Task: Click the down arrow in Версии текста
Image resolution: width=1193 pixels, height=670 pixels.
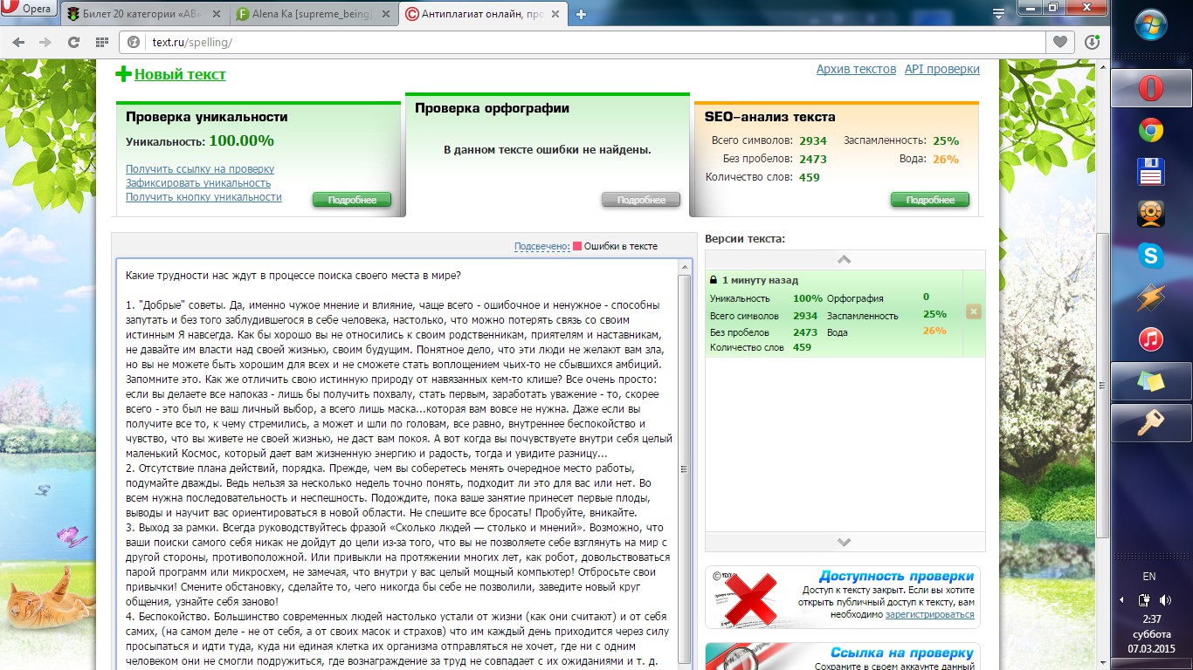Action: tap(844, 542)
